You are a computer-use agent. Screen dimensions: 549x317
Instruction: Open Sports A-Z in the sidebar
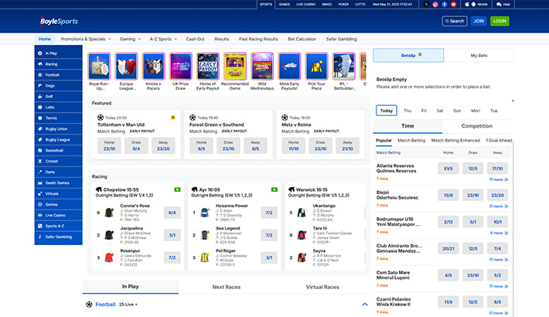[59, 226]
